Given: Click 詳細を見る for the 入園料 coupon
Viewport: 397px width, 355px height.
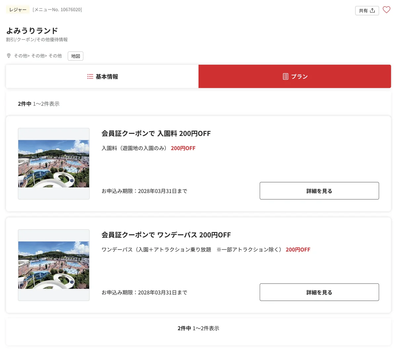Looking at the screenshot, I should (319, 191).
